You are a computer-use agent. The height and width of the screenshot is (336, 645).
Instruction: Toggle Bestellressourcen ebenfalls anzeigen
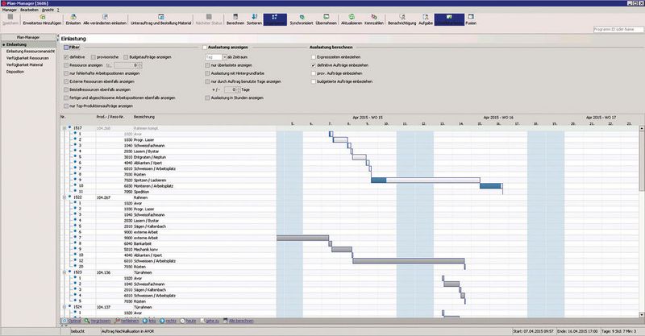click(x=66, y=89)
